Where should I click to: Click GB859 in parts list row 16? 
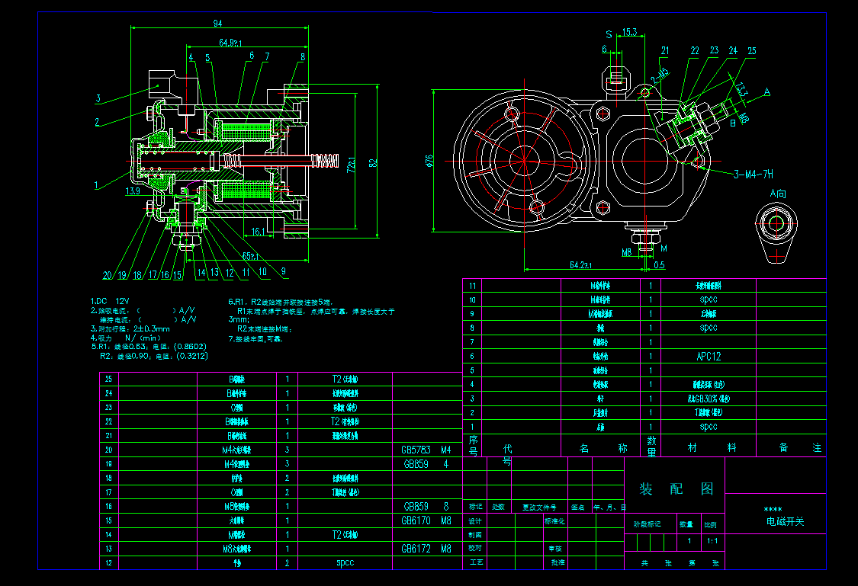point(416,507)
